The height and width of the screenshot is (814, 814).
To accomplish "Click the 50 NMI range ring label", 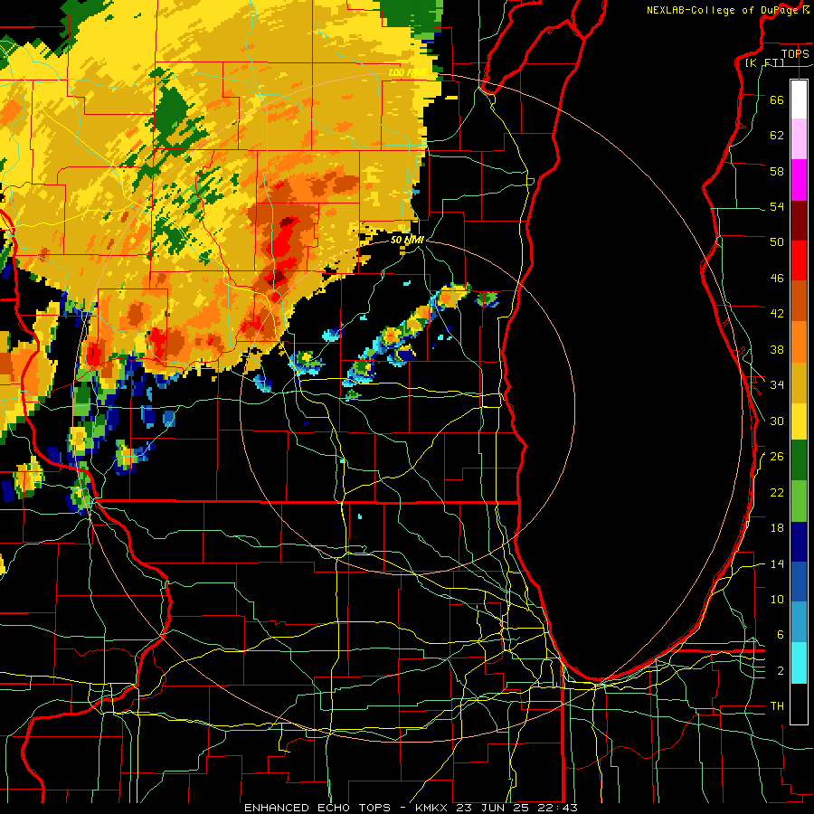I will click(407, 240).
